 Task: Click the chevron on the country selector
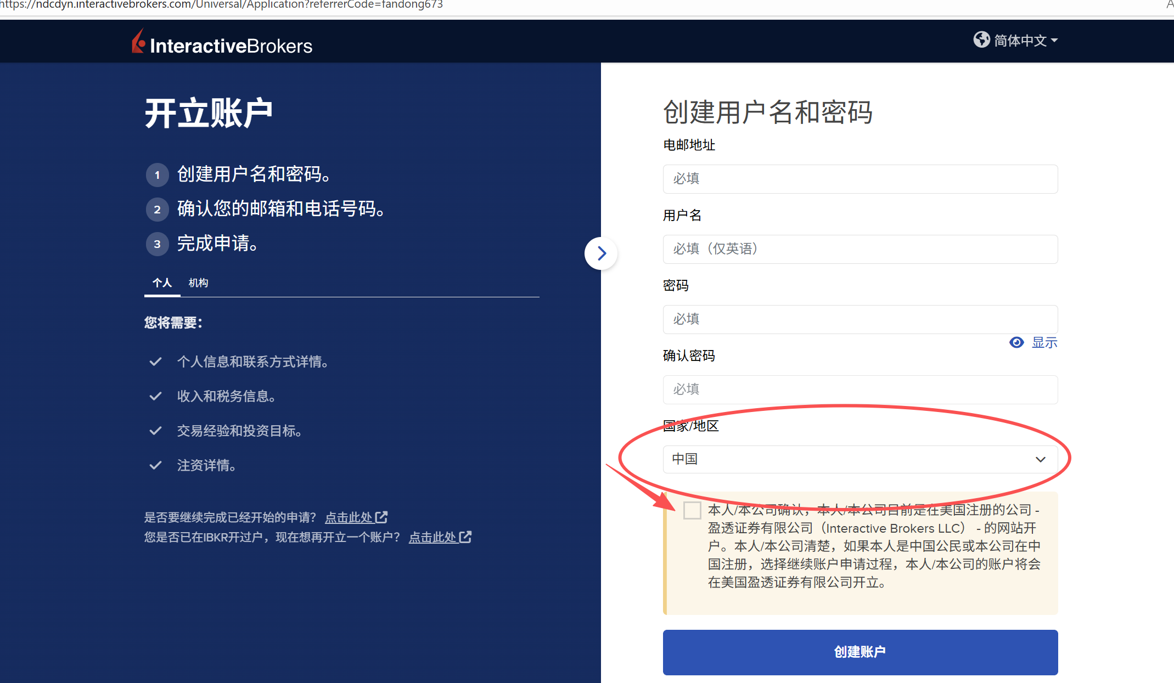[1040, 459]
